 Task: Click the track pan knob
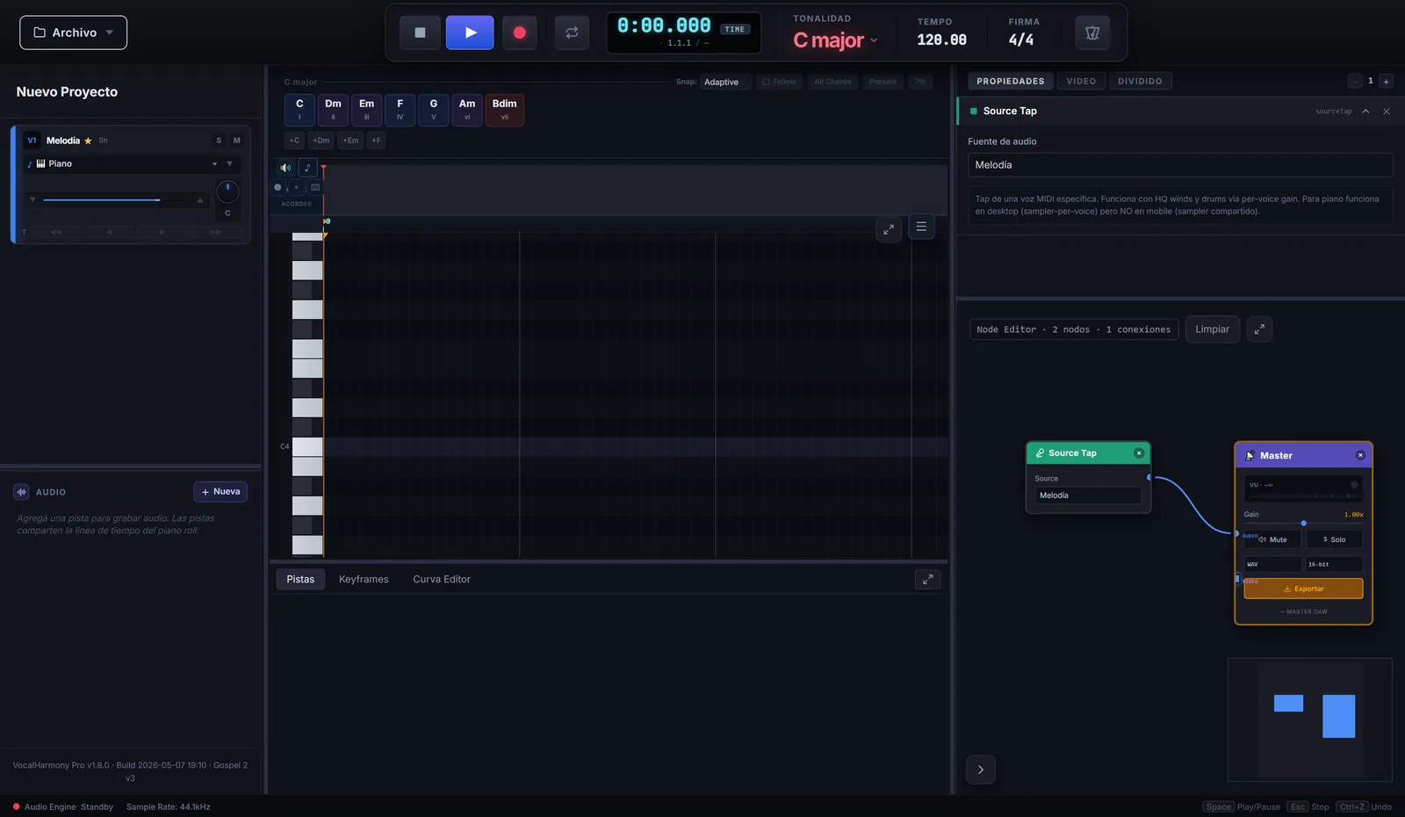pos(227,191)
